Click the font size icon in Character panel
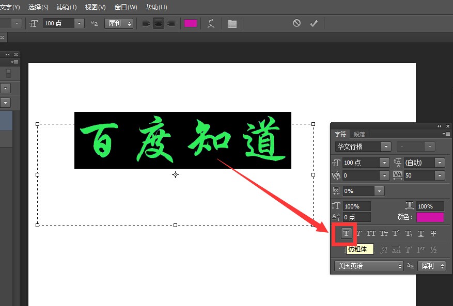The image size is (453, 306). (x=336, y=163)
